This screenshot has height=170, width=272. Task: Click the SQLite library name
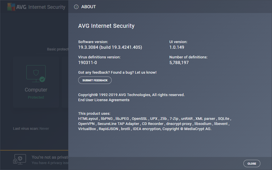(x=224, y=119)
